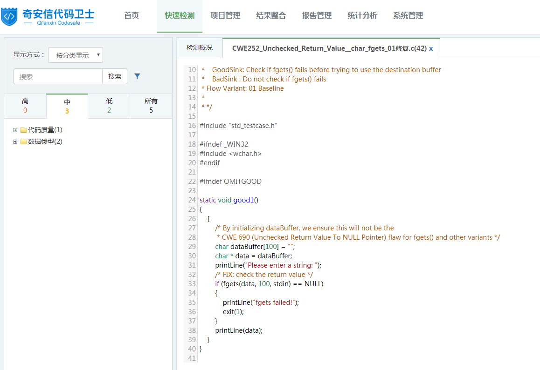Click into the 搜索 text input field

point(58,76)
